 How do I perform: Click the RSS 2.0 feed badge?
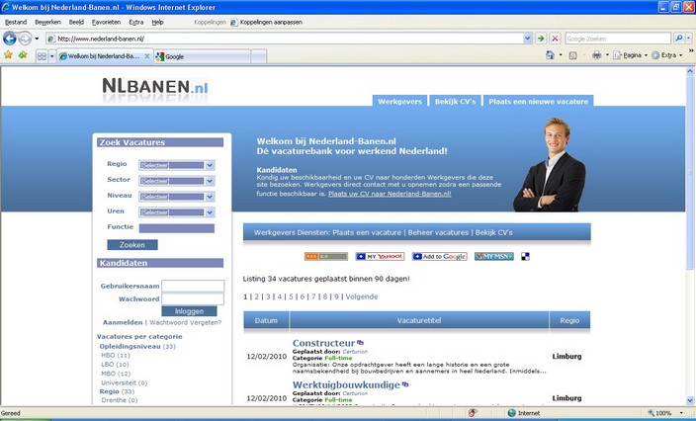coord(326,256)
